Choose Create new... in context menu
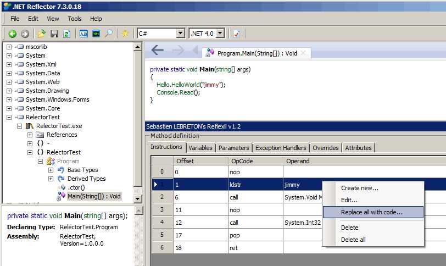 pos(373,188)
